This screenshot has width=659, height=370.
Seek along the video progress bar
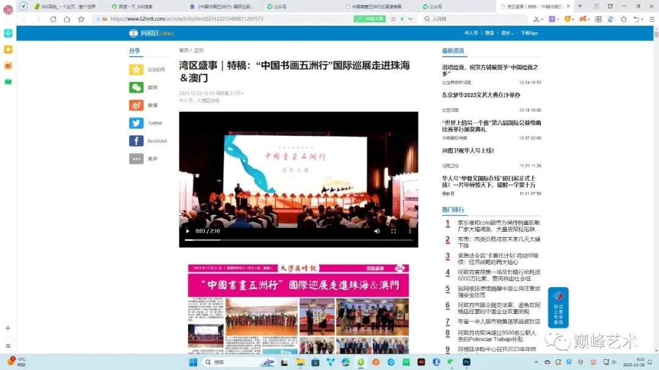[x=299, y=240]
